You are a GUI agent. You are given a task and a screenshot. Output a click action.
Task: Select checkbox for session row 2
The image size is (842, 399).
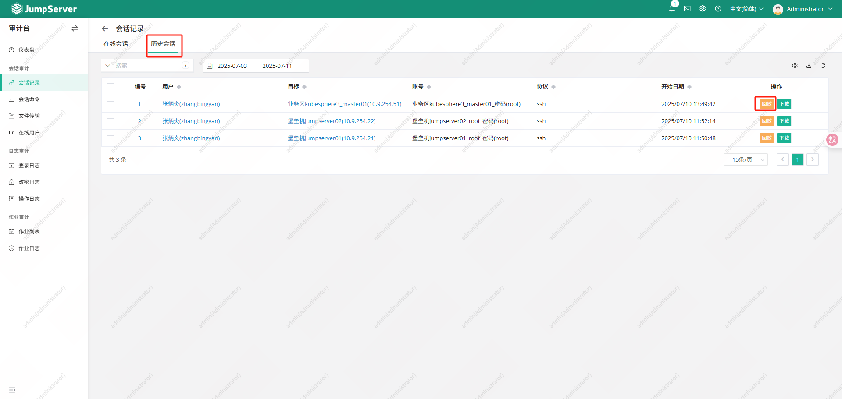(111, 121)
